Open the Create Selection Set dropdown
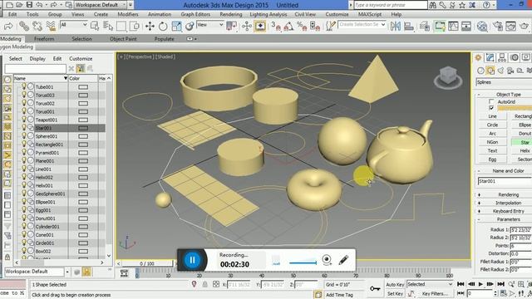The image size is (532, 299). point(362,25)
